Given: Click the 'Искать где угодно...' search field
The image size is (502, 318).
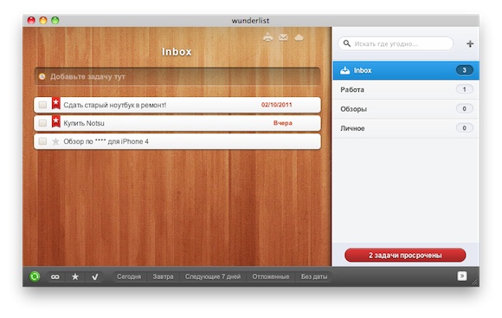Looking at the screenshot, I should [x=396, y=43].
